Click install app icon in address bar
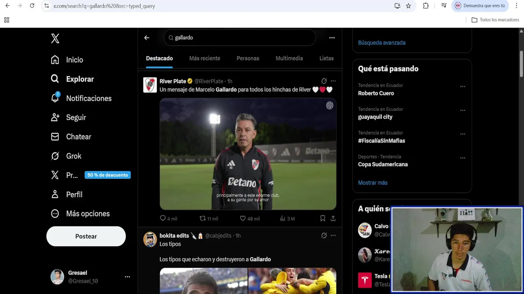 click(x=397, y=6)
